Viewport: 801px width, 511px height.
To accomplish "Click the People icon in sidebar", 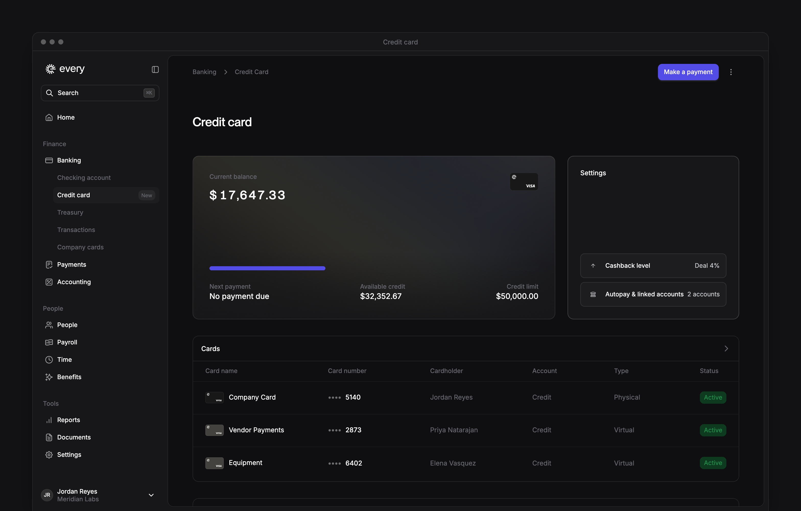I will click(x=49, y=325).
